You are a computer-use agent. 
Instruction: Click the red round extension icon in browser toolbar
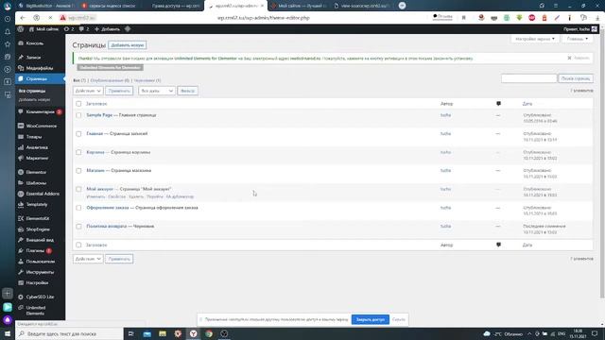[x=531, y=18]
